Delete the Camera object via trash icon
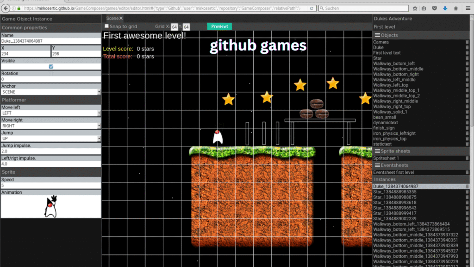 (467, 42)
